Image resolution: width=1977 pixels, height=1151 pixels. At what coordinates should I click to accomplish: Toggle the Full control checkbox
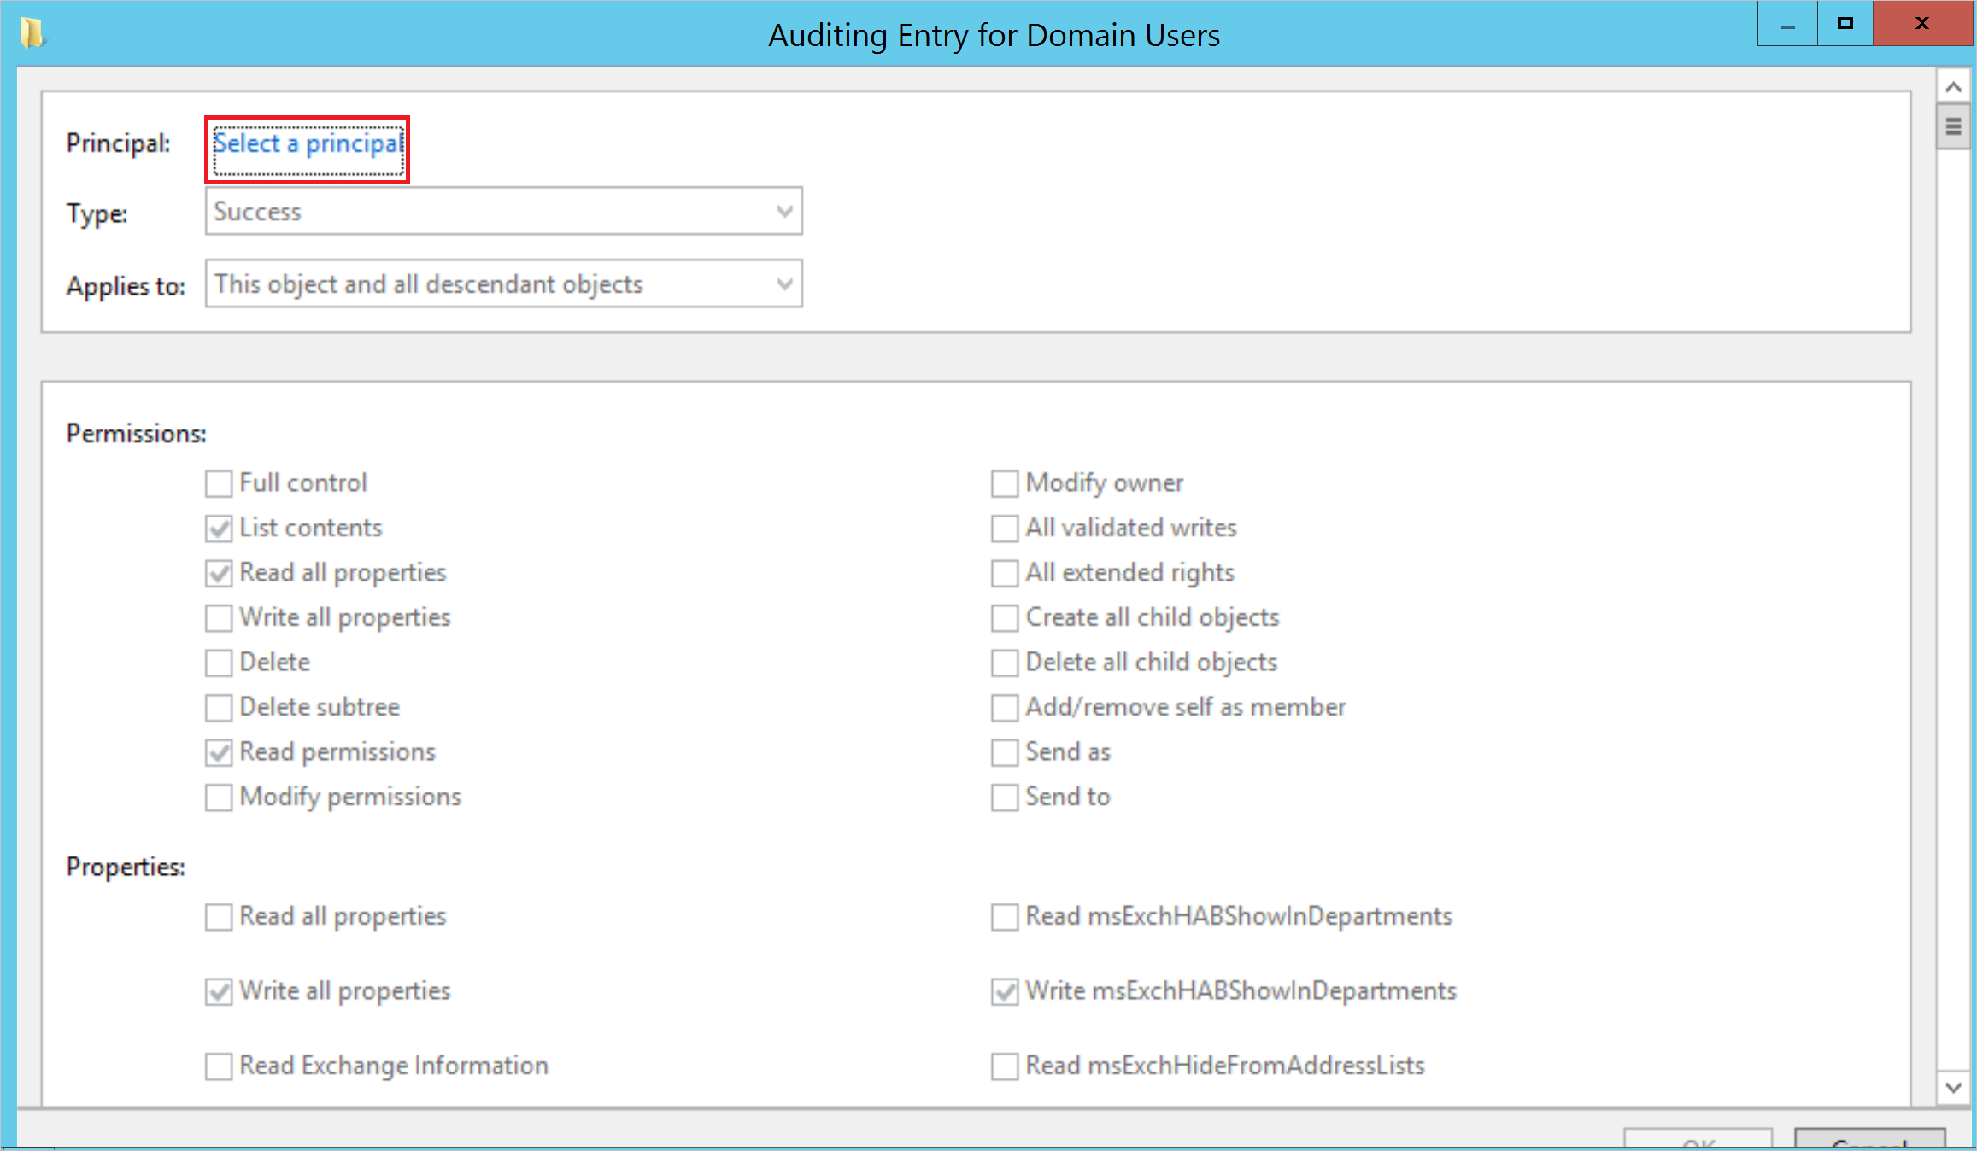(218, 483)
